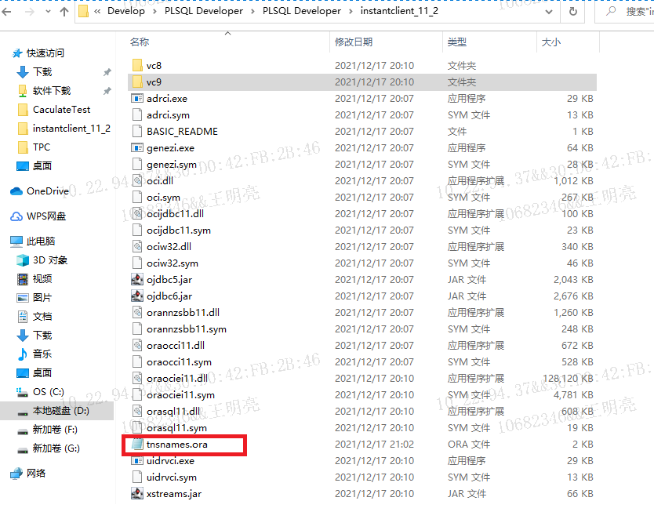
Task: Open the OS (C:) drive icon
Action: click(23, 391)
